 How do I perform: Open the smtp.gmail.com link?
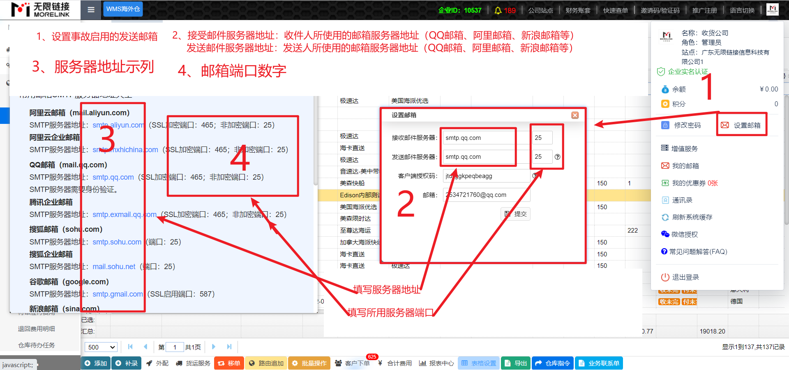118,294
